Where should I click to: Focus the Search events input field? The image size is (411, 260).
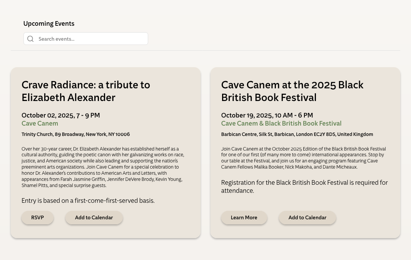click(x=91, y=39)
